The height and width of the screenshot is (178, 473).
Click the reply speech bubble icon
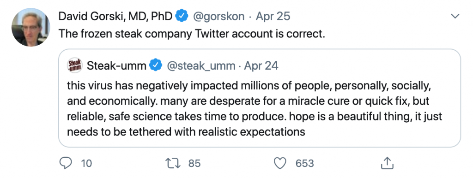[x=66, y=163]
